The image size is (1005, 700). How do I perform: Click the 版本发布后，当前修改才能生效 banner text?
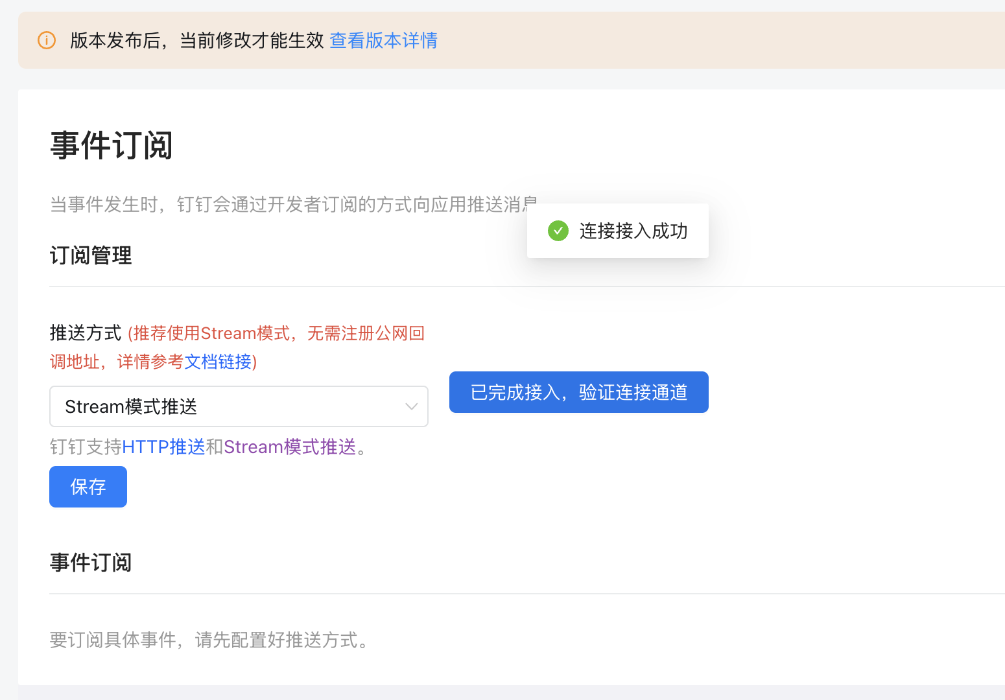pos(196,40)
